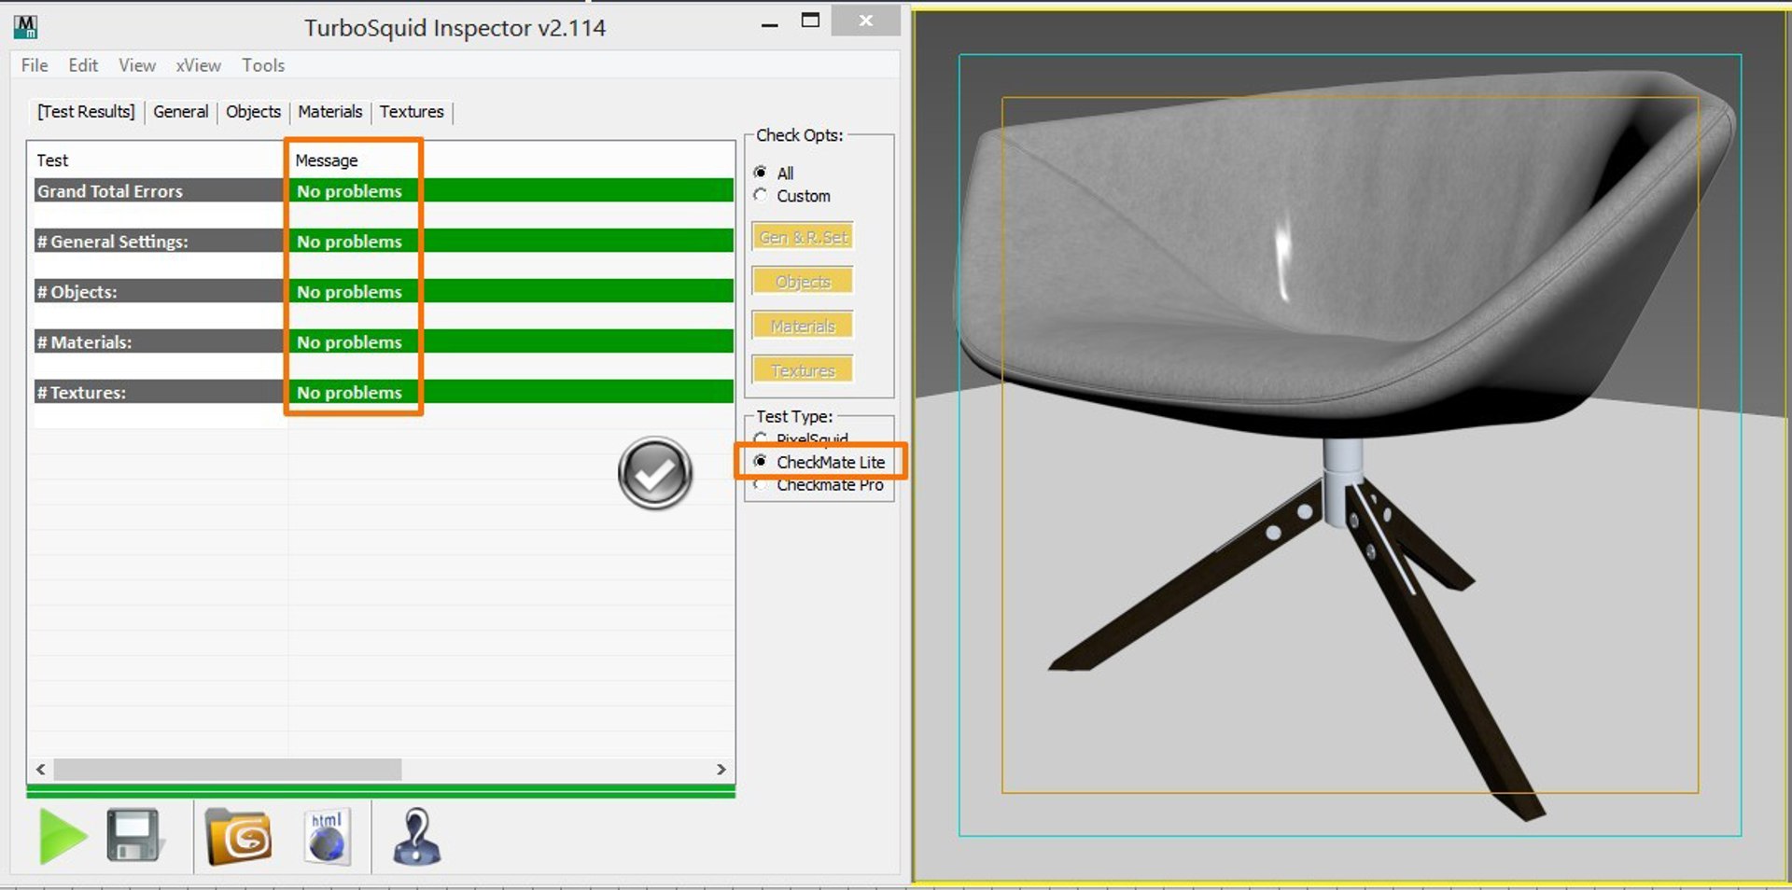Click No problems message for Objects row
This screenshot has height=890, width=1792.
tap(349, 292)
